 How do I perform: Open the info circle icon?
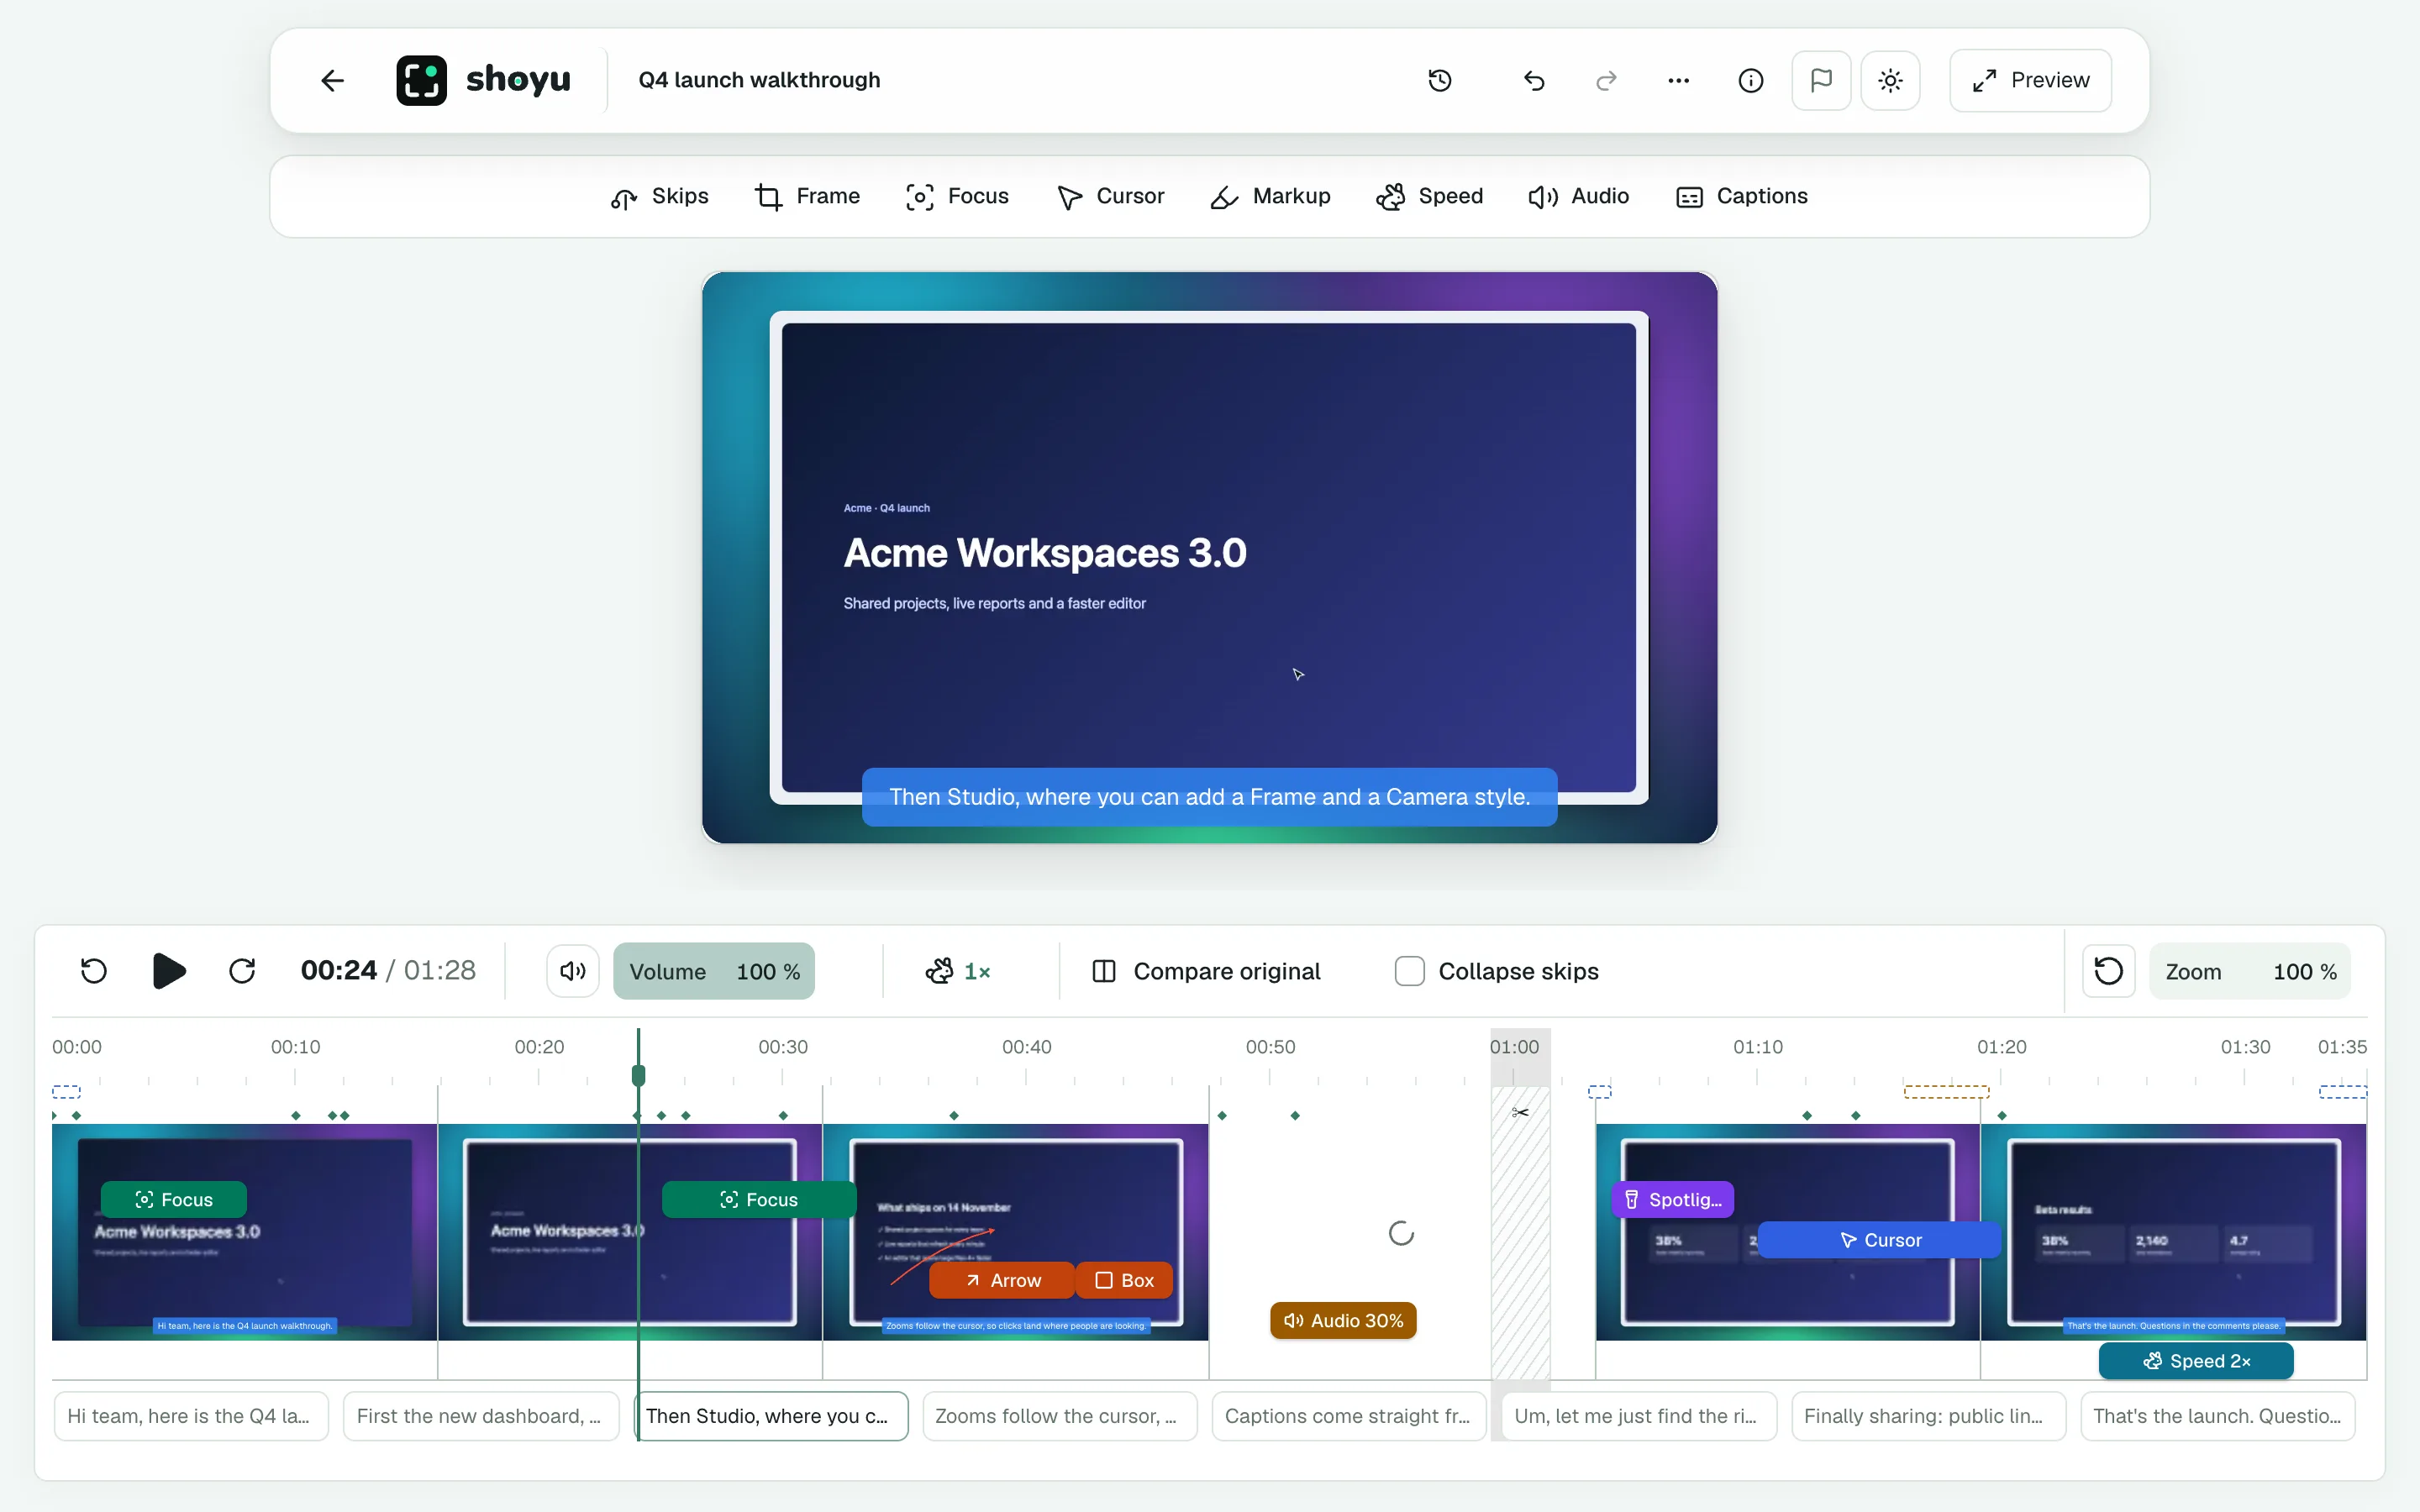coord(1750,80)
